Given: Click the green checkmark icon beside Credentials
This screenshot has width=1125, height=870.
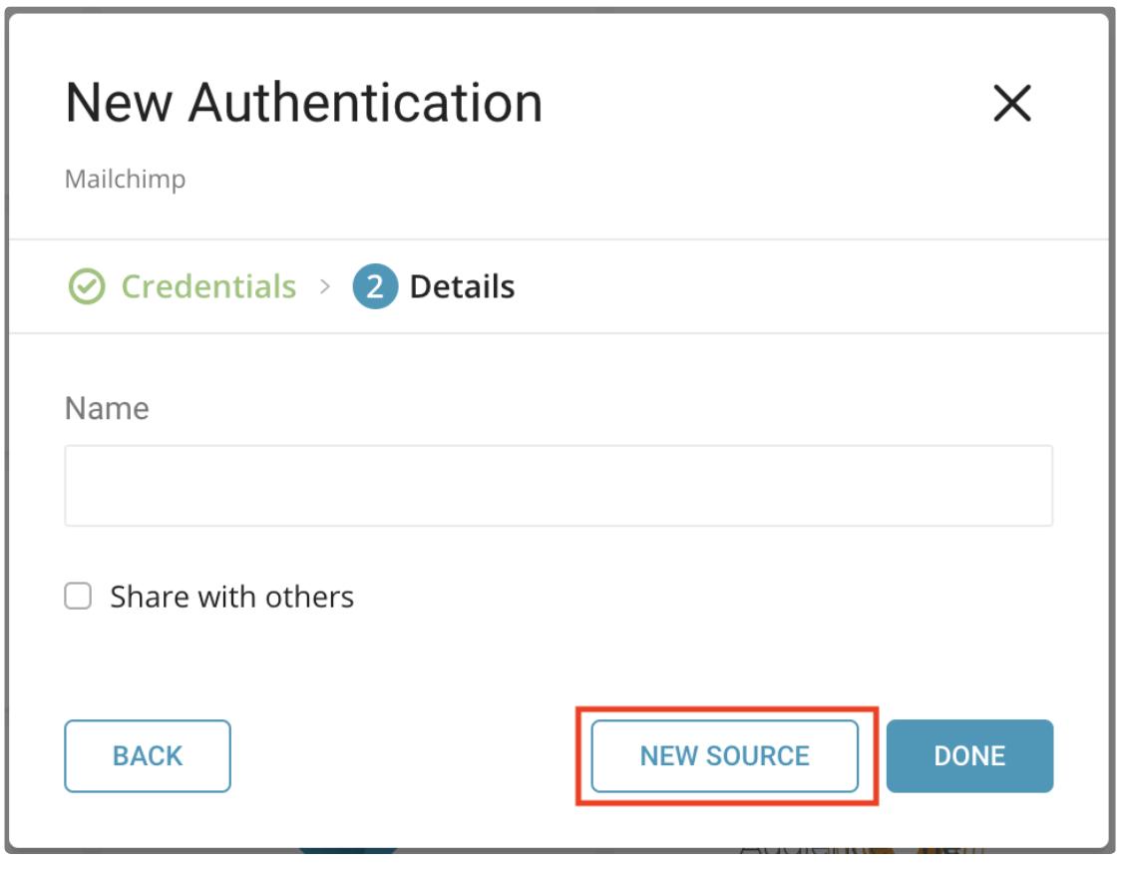Looking at the screenshot, I should [87, 287].
